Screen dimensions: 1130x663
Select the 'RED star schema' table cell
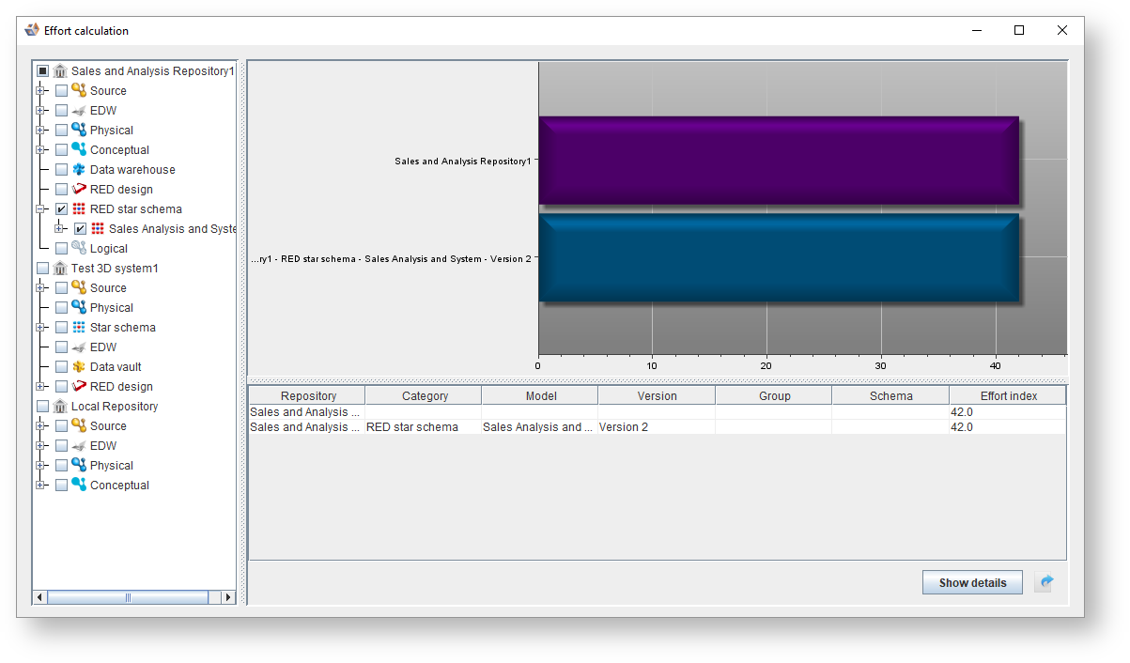[424, 427]
